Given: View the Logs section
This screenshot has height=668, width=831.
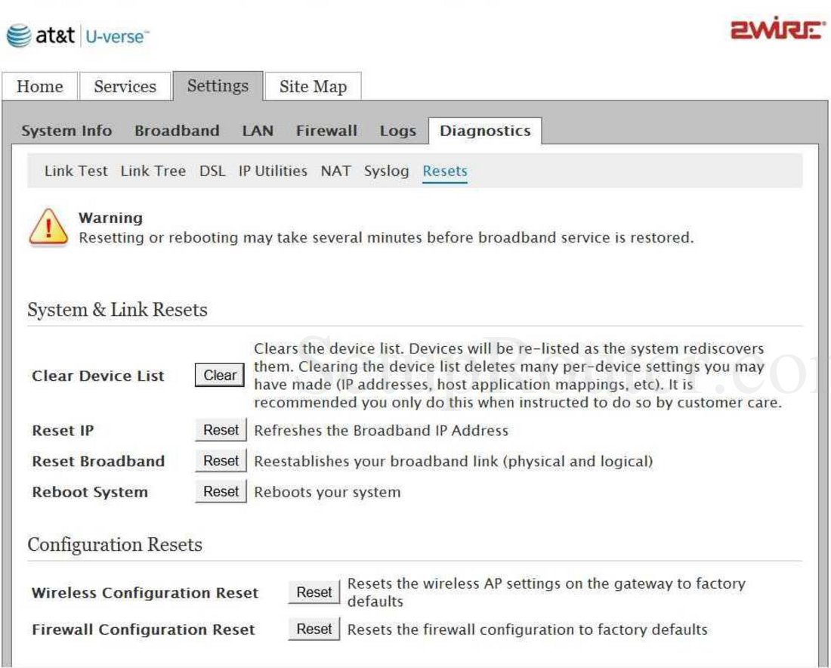Looking at the screenshot, I should 397,131.
